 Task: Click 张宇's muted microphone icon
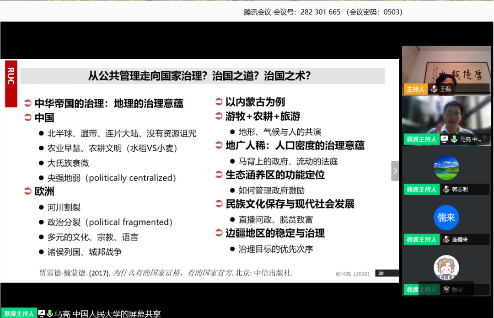446,290
